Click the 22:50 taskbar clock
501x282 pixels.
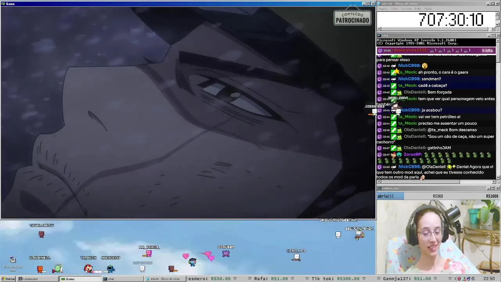pyautogui.click(x=488, y=279)
